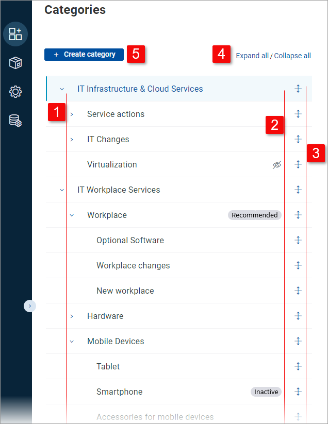Screen dimensions: 328x424
Task: Select the Optional Software category
Action: coord(130,240)
